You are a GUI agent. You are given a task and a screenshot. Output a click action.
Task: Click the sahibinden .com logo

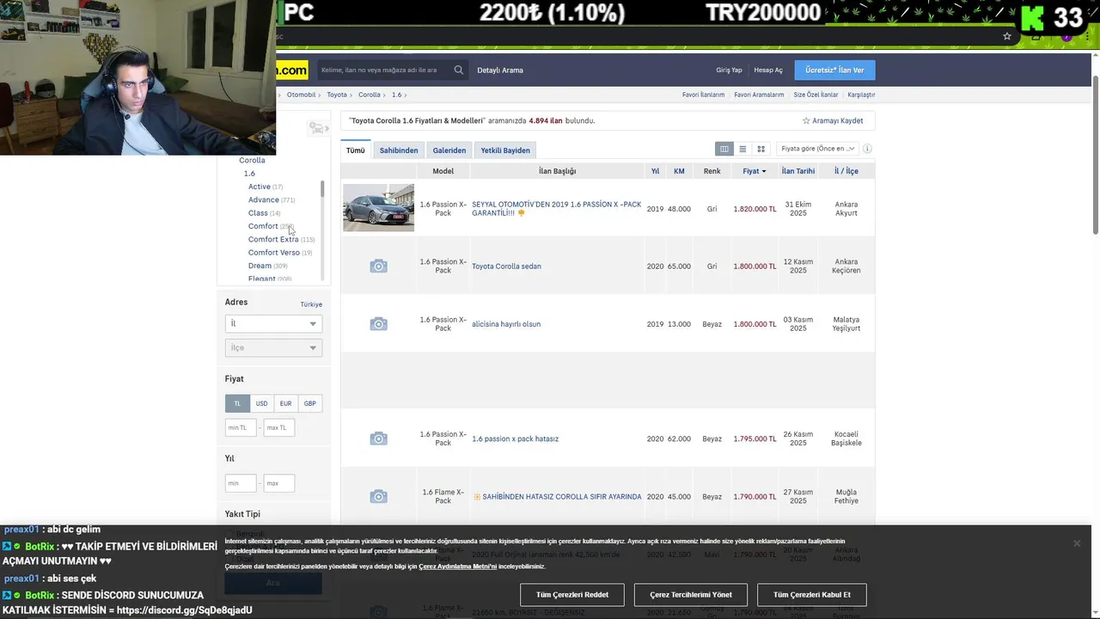click(x=292, y=70)
